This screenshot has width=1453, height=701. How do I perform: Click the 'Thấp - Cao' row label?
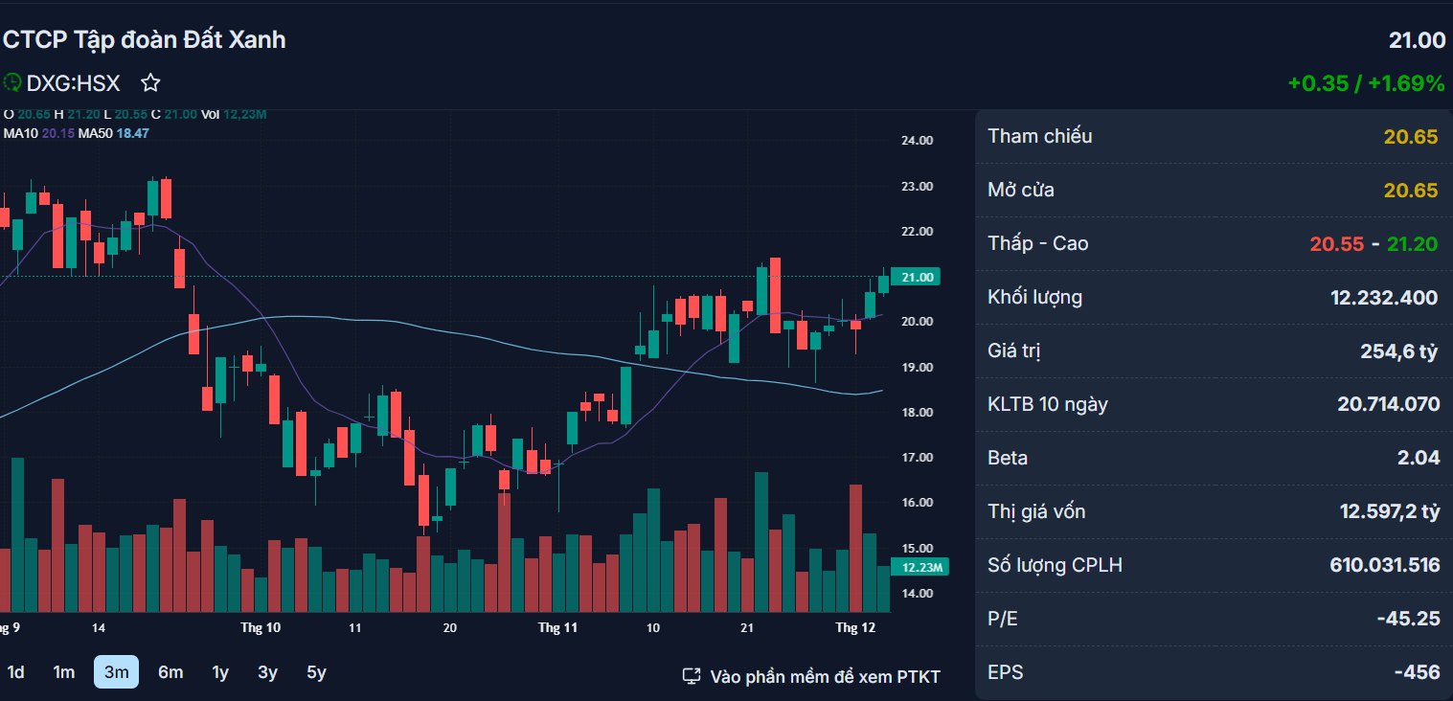coord(1038,243)
